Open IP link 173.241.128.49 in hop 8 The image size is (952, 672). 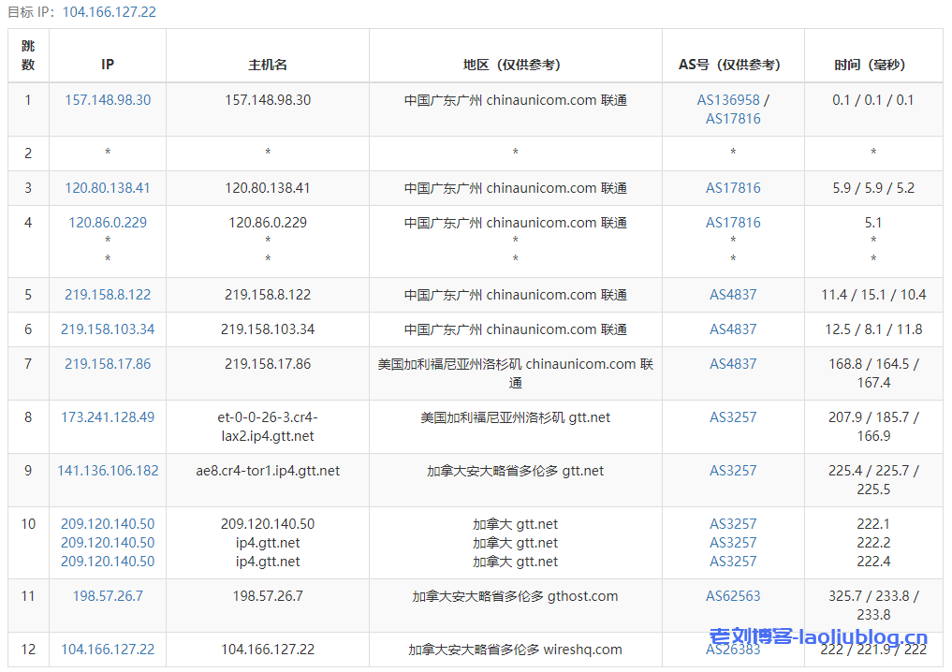[108, 416]
